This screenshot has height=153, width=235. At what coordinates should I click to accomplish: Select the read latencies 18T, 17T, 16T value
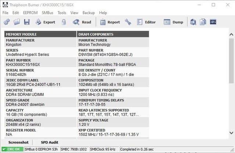109,114
